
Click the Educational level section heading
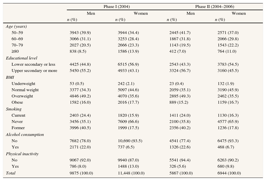click(x=22, y=58)
